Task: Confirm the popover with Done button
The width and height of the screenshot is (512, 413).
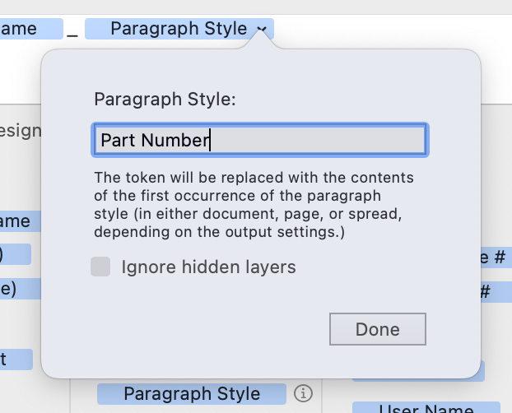Action: 378,329
